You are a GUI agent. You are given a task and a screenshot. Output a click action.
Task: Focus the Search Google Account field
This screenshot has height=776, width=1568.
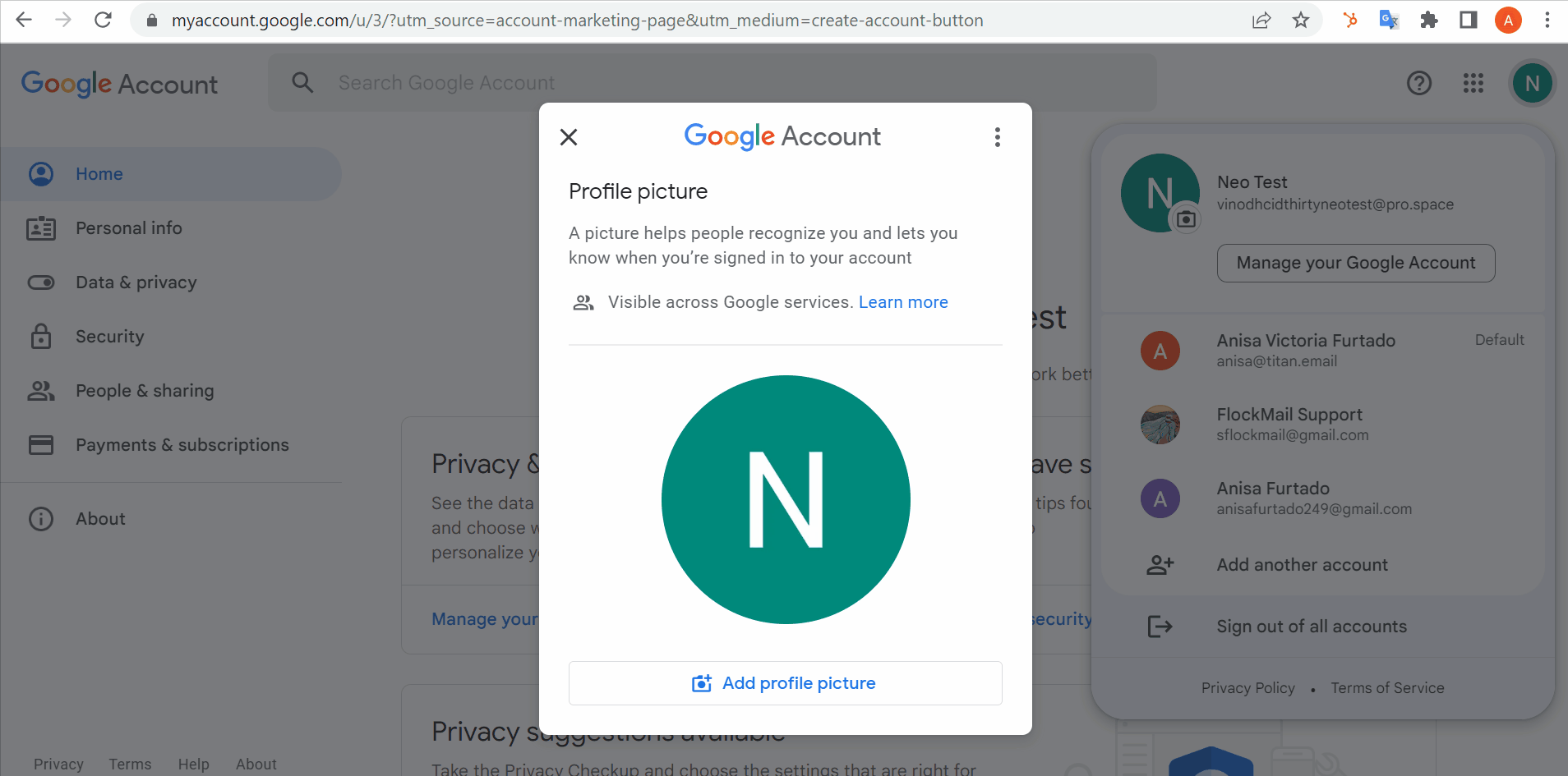(713, 83)
